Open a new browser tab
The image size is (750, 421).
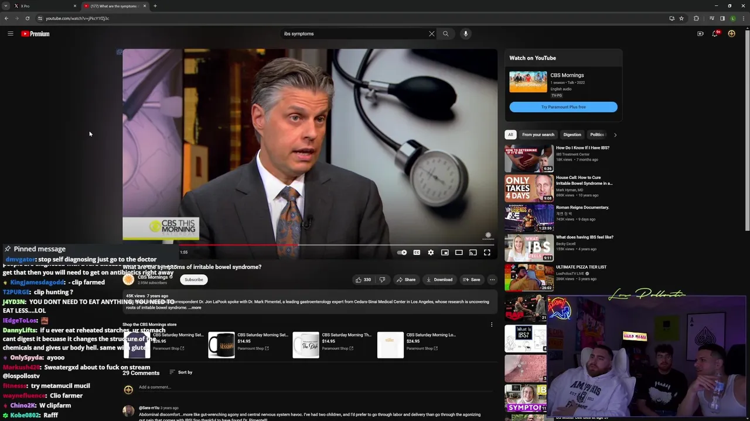(x=155, y=6)
